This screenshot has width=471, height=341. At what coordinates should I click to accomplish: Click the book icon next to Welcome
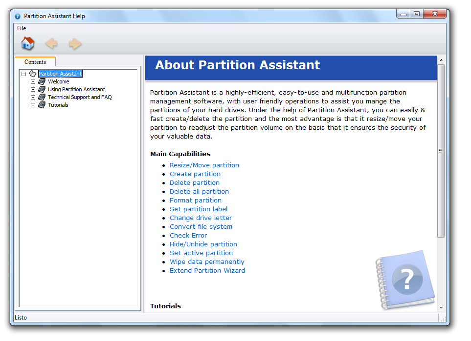[x=42, y=81]
